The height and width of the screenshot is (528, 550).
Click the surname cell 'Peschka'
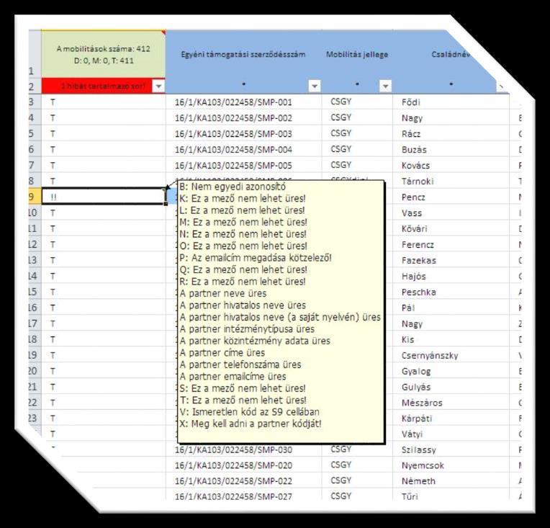[x=451, y=292]
